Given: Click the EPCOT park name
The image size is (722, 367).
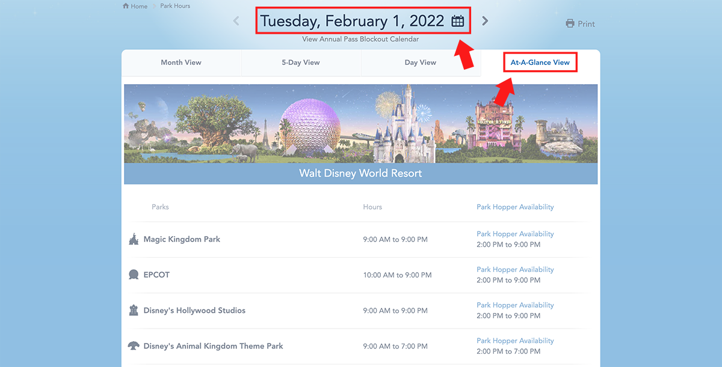Looking at the screenshot, I should click(x=156, y=274).
